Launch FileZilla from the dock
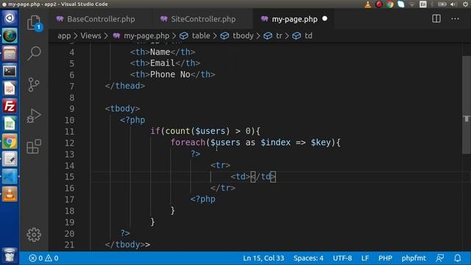Screen dimensions: 471x265 click(x=10, y=106)
